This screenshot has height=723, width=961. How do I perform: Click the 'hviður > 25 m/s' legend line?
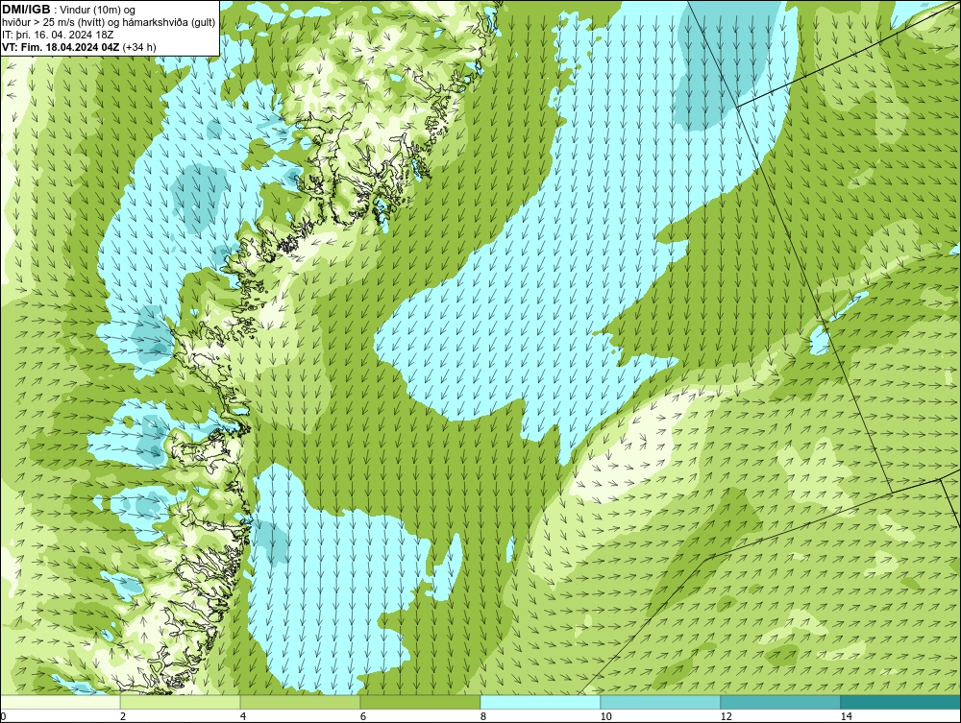coord(109,22)
